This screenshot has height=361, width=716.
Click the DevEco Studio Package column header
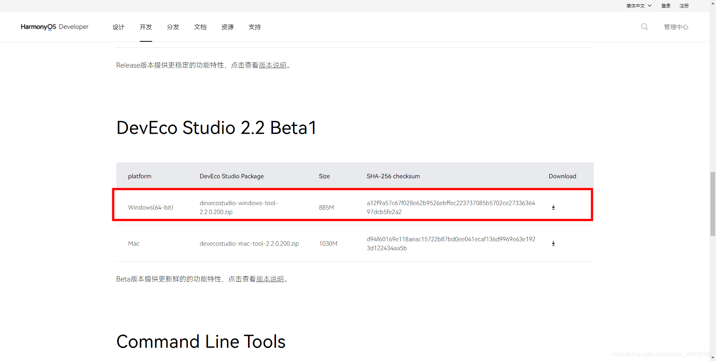coord(232,176)
